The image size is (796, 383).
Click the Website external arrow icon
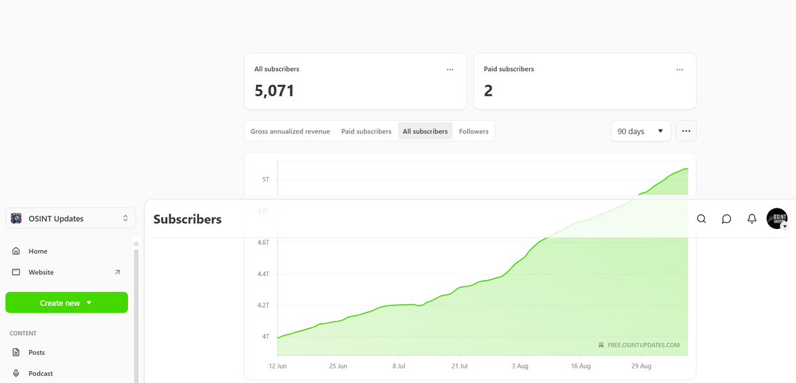click(117, 272)
